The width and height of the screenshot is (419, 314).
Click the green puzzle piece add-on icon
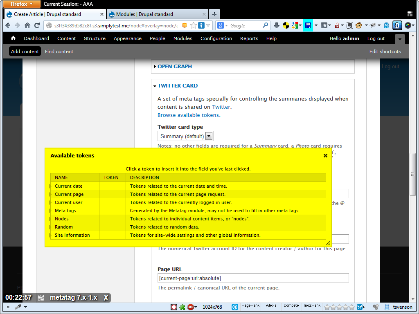182,307
